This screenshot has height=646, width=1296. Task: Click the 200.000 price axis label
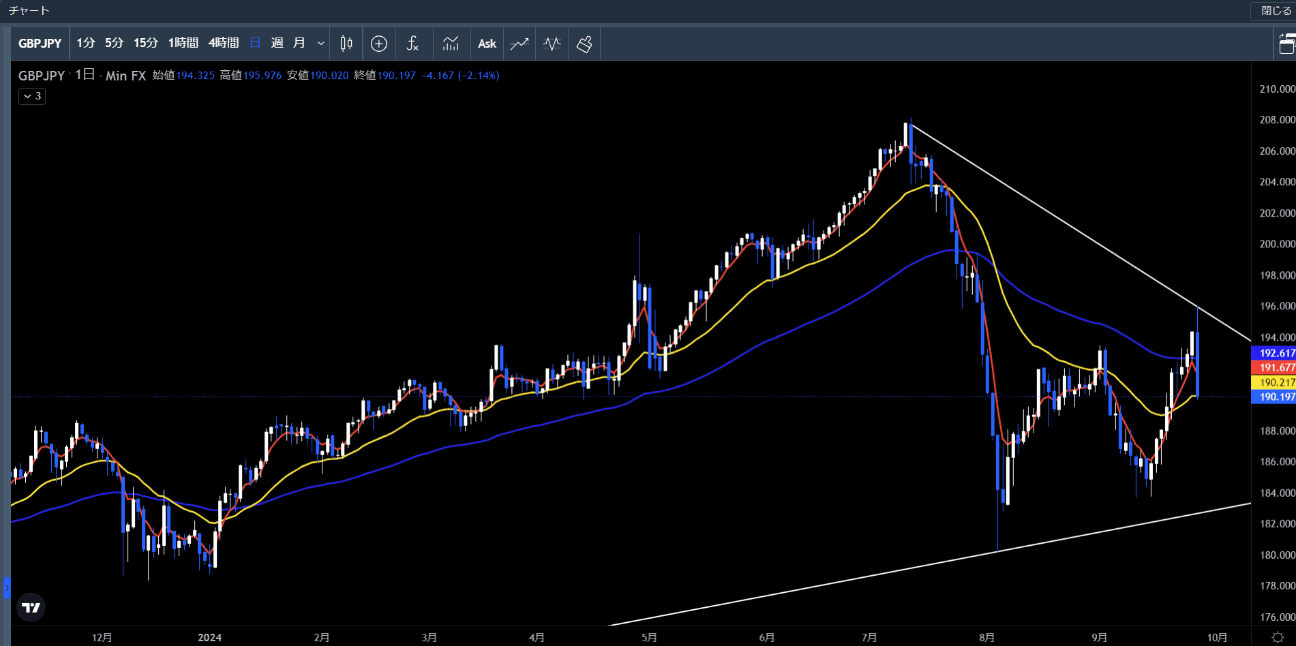[1277, 244]
